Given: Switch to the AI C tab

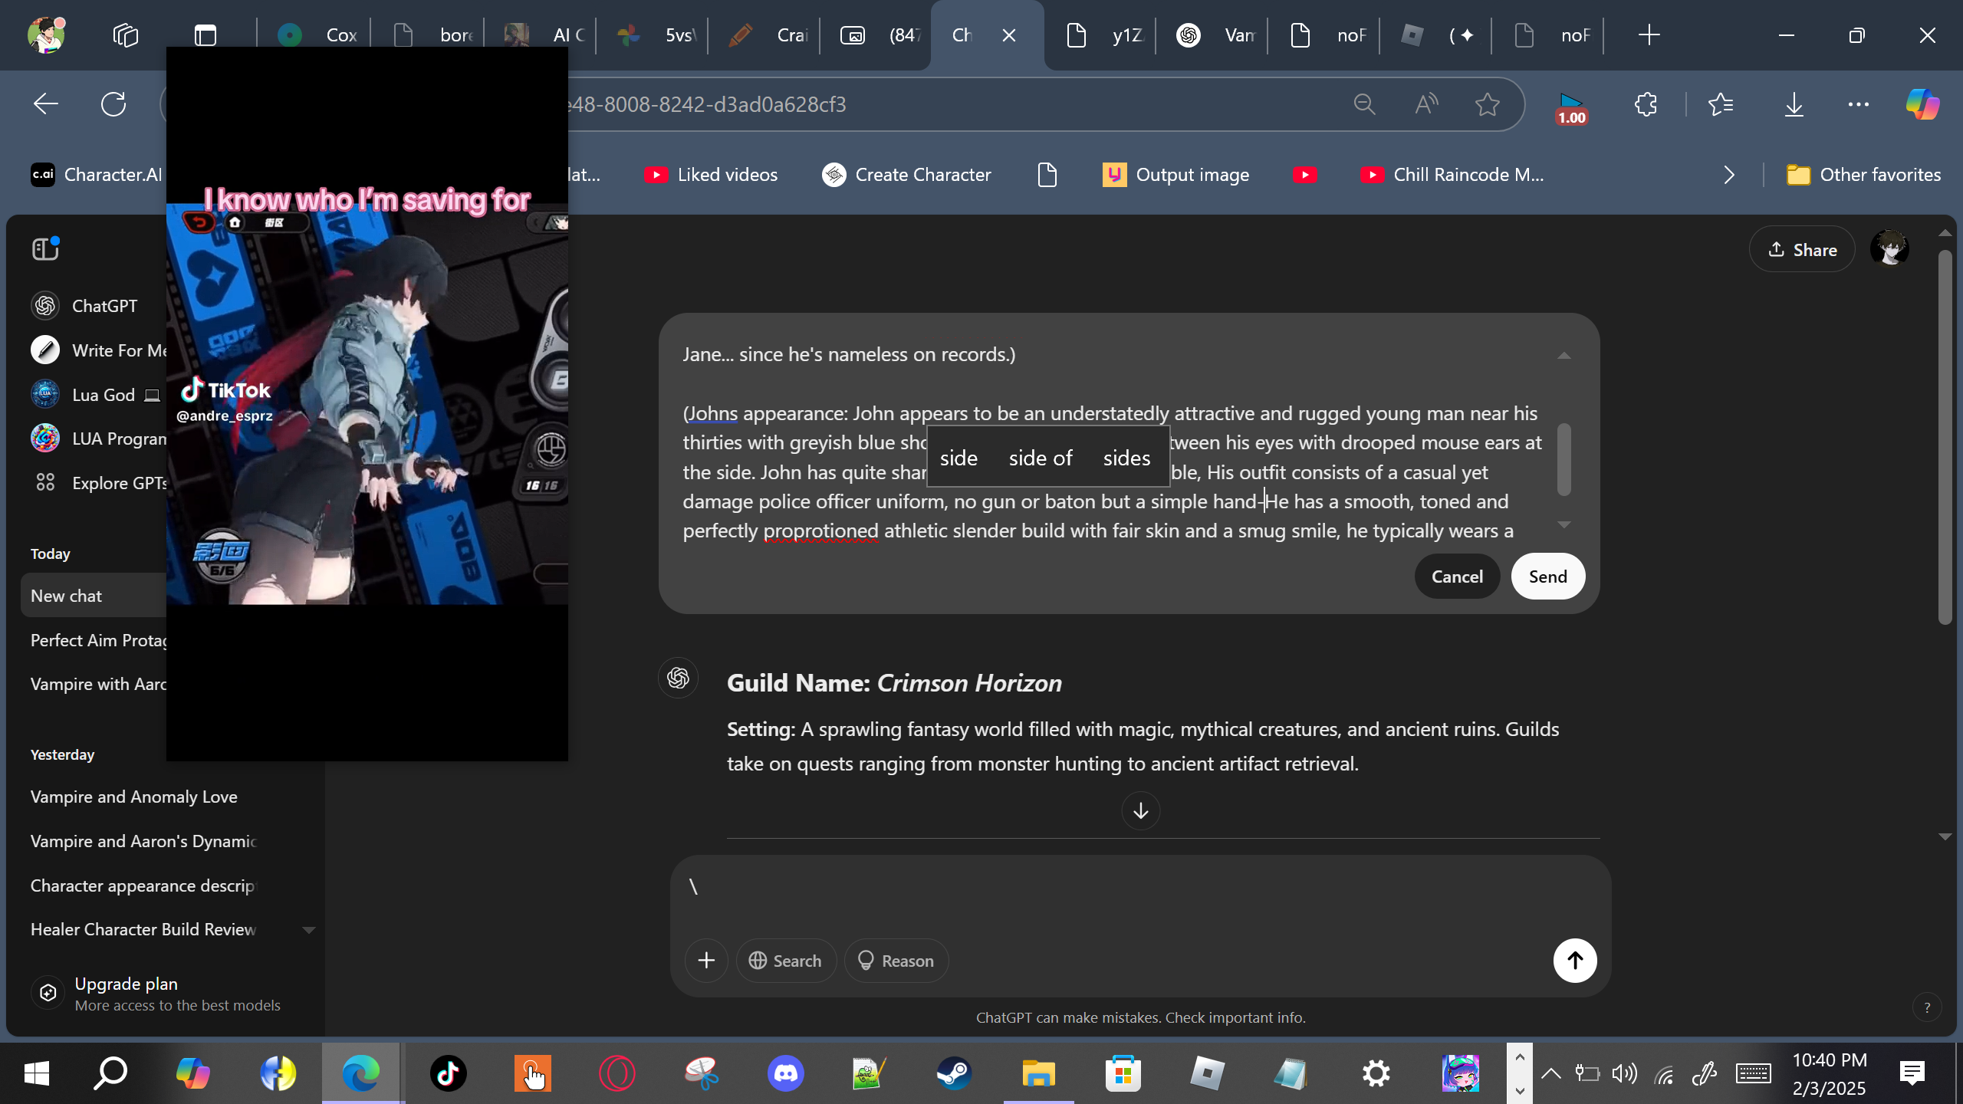Looking at the screenshot, I should (543, 35).
